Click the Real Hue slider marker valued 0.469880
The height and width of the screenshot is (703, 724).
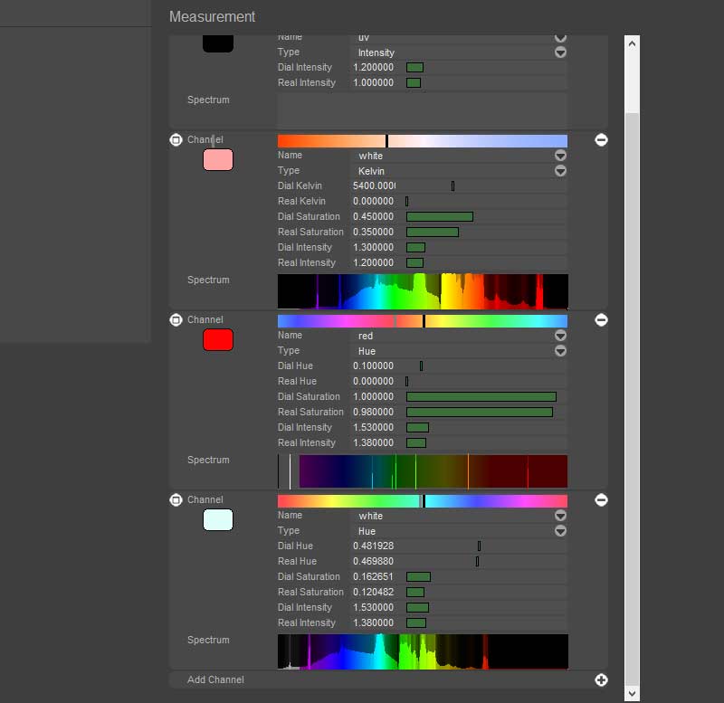click(478, 561)
